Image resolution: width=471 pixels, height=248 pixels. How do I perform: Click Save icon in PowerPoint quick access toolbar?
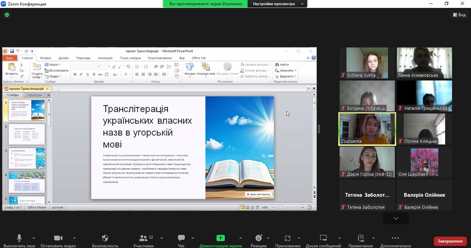pos(12,51)
